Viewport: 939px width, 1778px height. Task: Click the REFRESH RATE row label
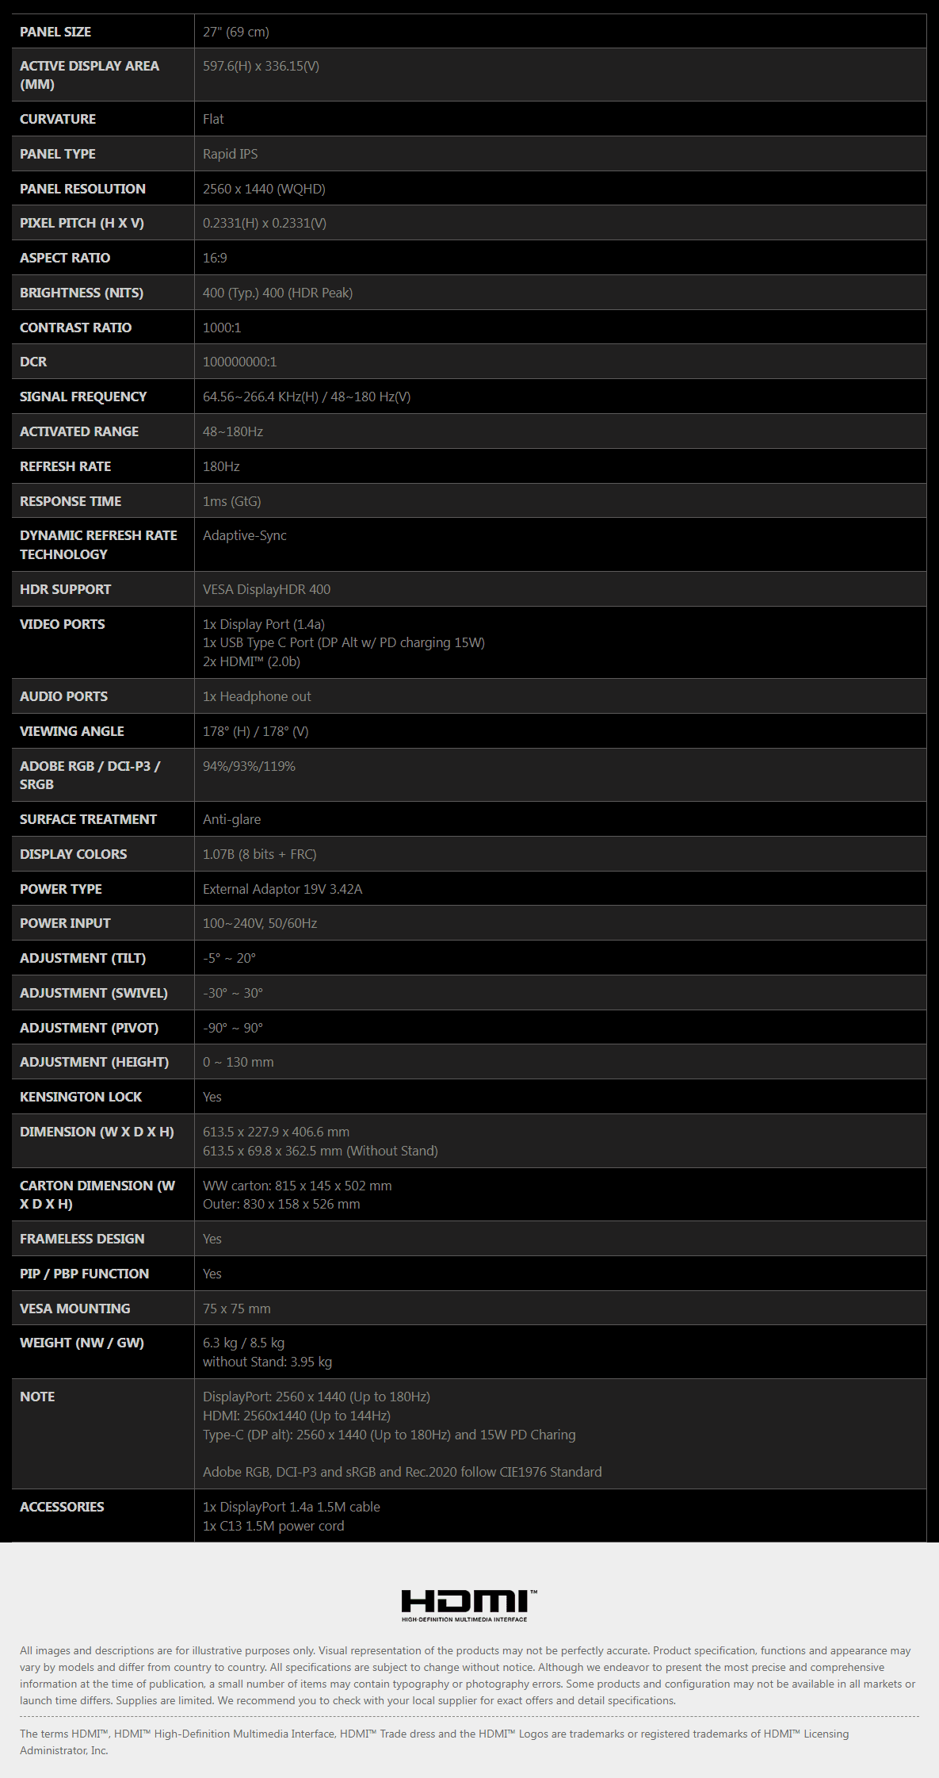pyautogui.click(x=65, y=466)
